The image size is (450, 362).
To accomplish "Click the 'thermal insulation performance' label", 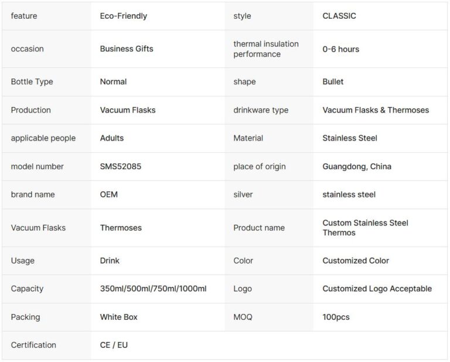I will click(x=266, y=49).
